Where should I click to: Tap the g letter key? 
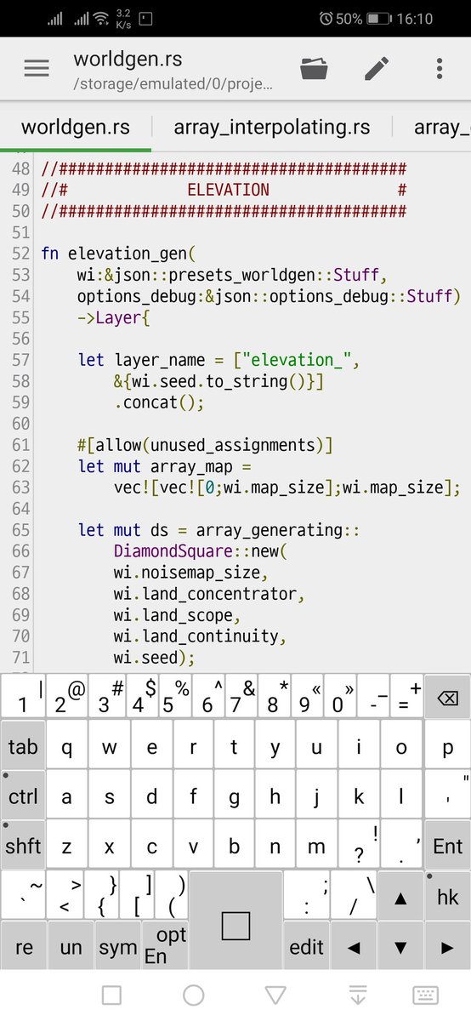(234, 796)
